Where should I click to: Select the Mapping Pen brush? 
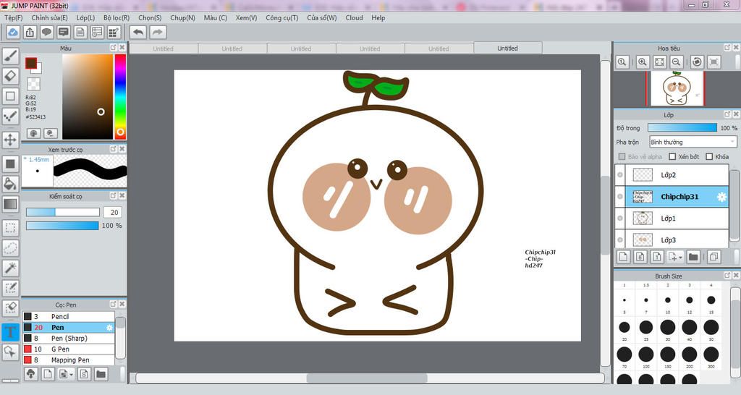pos(69,360)
